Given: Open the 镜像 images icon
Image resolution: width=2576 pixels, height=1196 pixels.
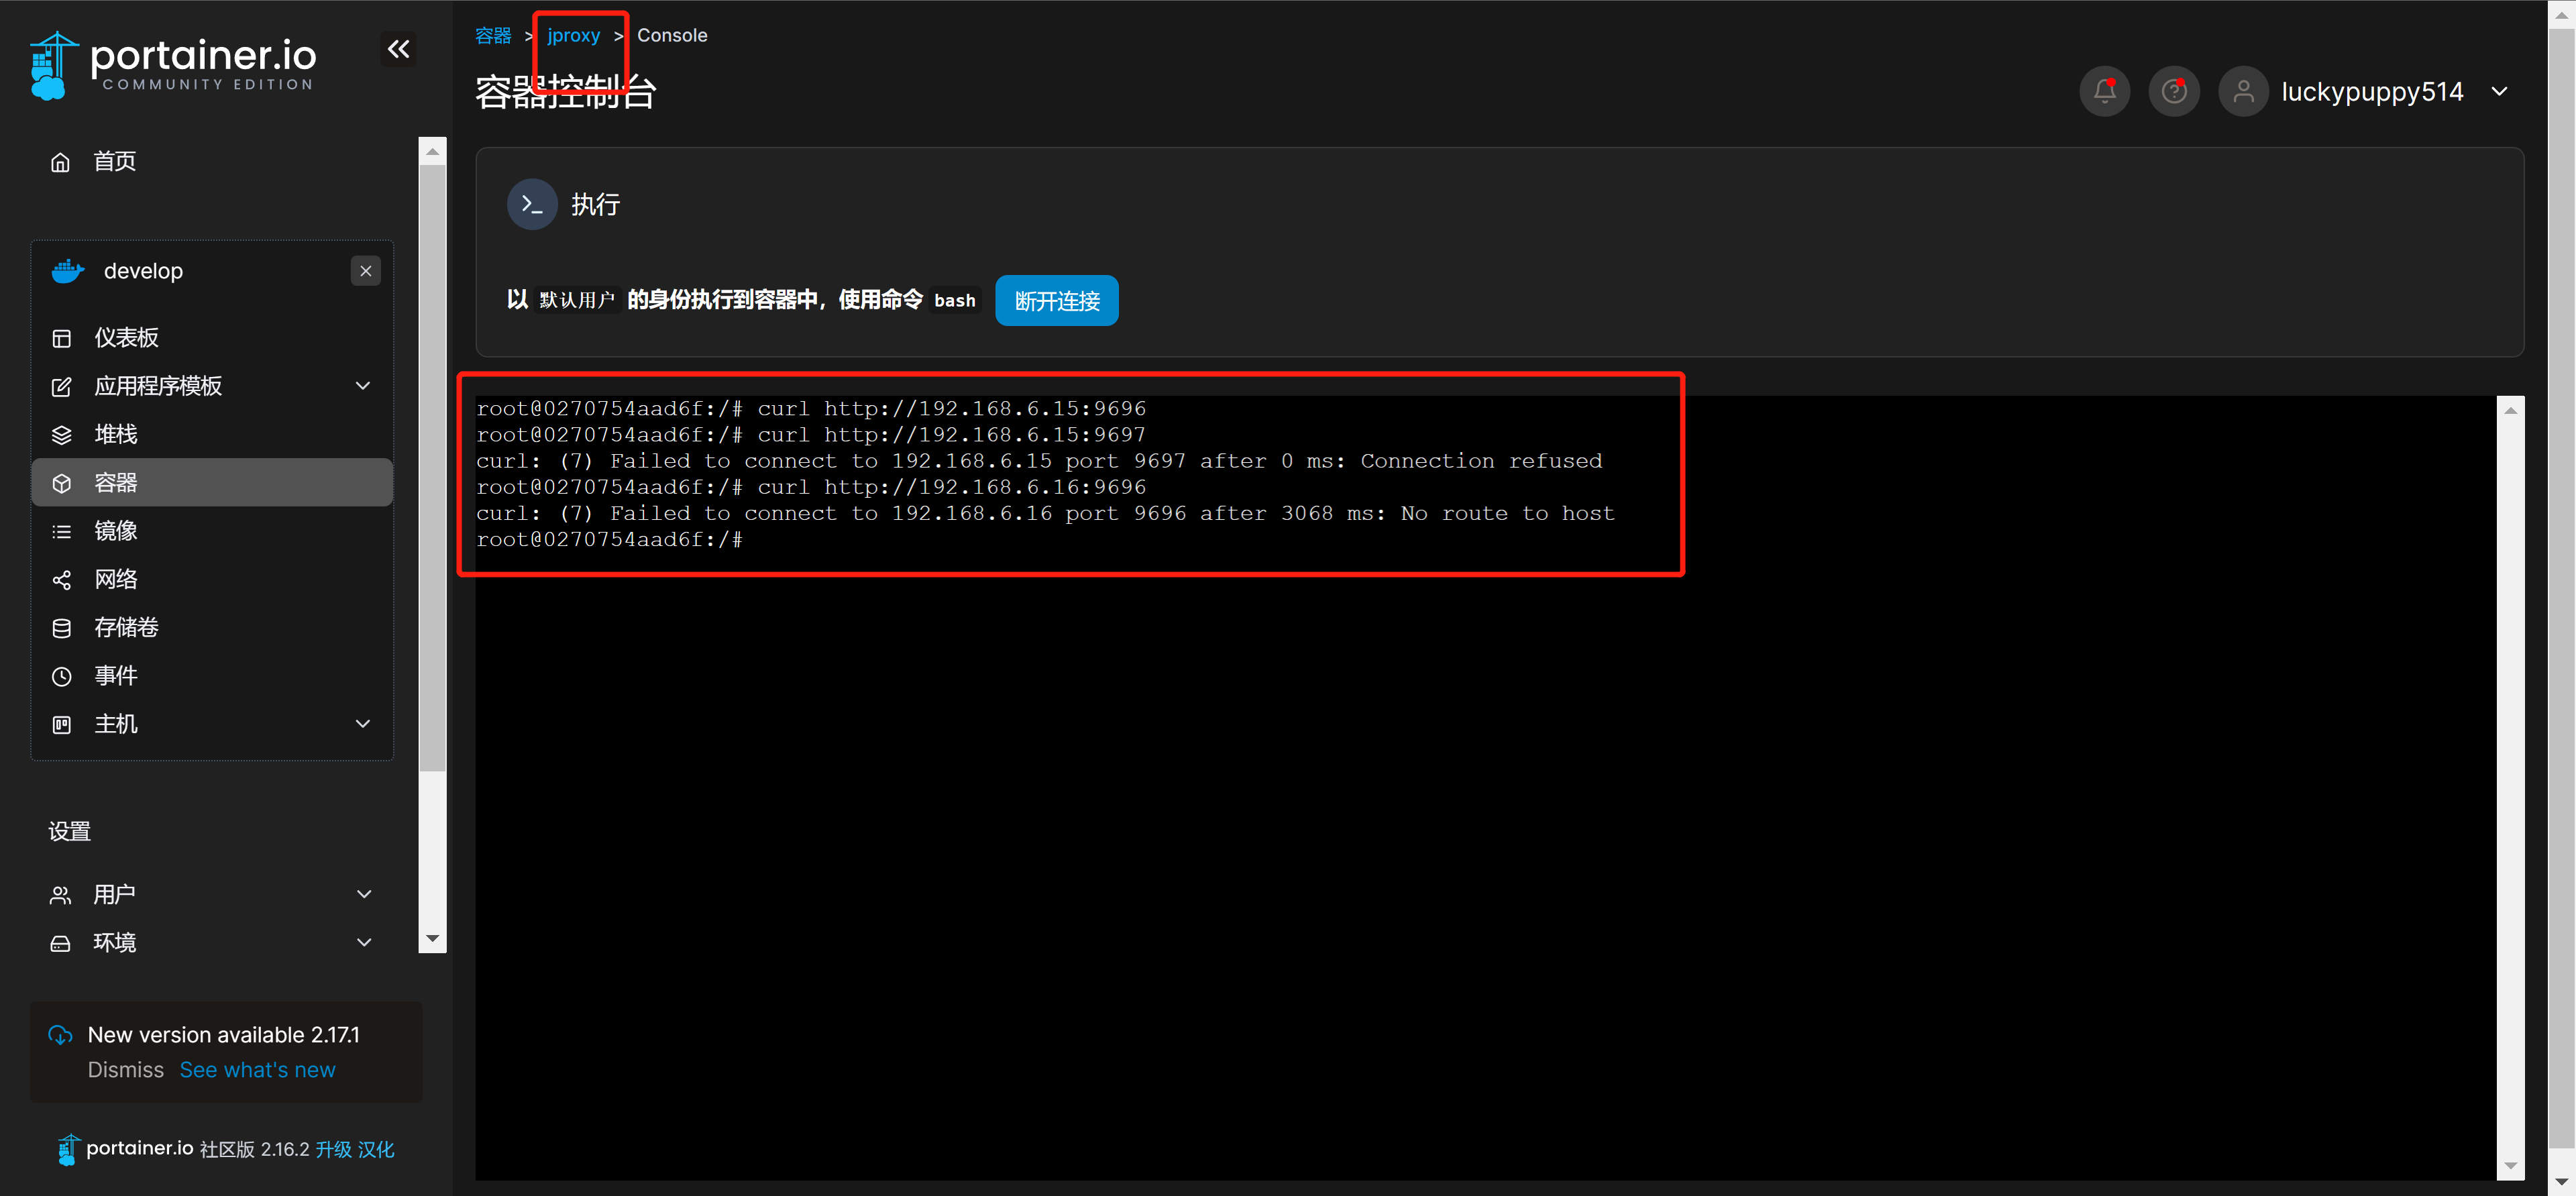Looking at the screenshot, I should (61, 531).
